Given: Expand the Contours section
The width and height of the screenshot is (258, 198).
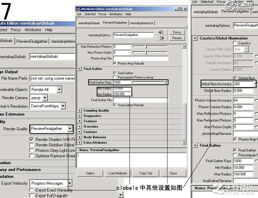Looking at the screenshot, I should (80, 132).
